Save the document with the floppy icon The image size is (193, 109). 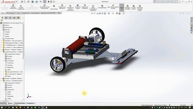point(33,2)
